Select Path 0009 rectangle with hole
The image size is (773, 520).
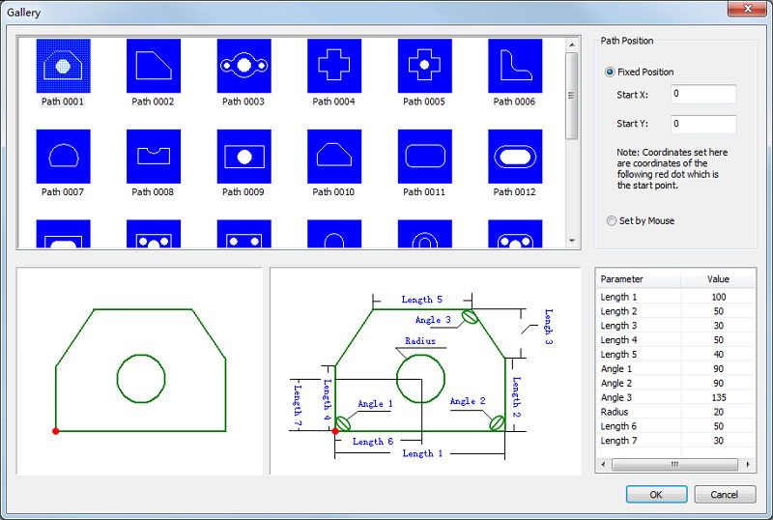(x=244, y=157)
